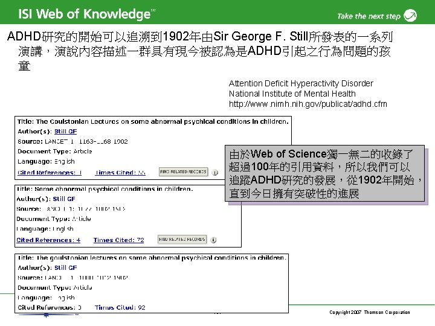Click National Institute of Mental Health text
Viewport: 435px width, 326px height.
(292, 94)
